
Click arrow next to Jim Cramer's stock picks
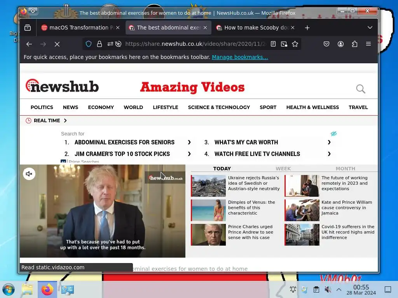pyautogui.click(x=189, y=154)
